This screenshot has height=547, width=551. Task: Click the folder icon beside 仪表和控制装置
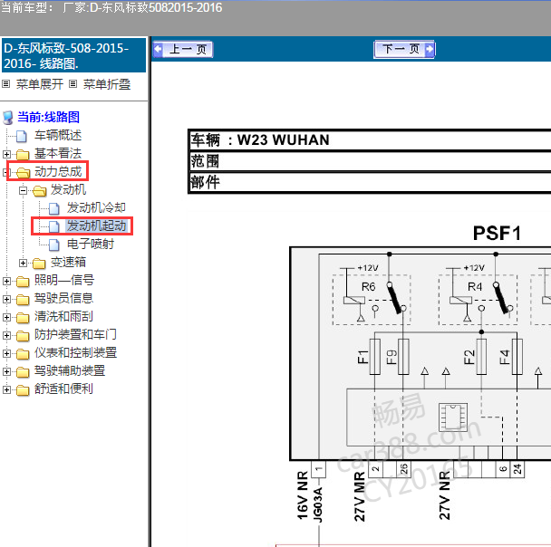23,354
